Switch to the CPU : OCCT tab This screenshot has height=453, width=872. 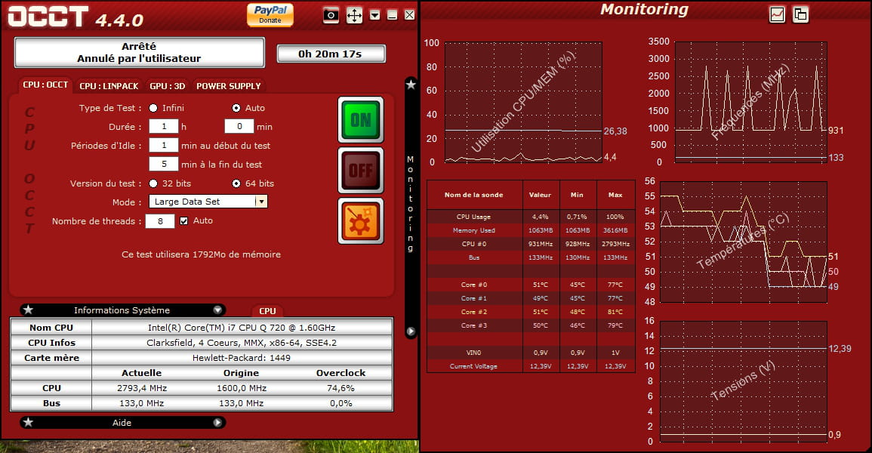point(45,85)
